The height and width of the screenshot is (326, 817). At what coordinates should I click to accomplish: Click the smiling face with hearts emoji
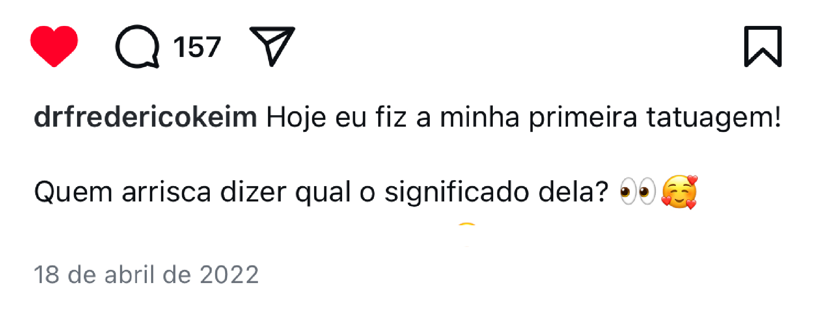(680, 192)
